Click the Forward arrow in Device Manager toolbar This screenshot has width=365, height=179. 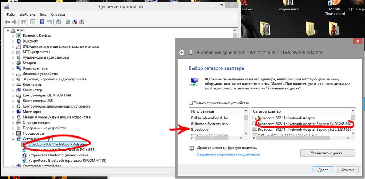coord(14,22)
